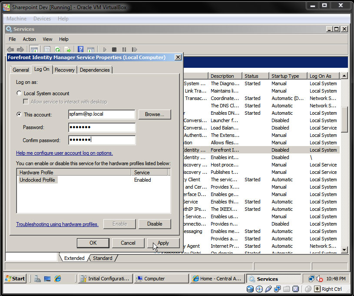Click the Confirm password input field
Image resolution: width=354 pixels, height=296 pixels.
102,140
